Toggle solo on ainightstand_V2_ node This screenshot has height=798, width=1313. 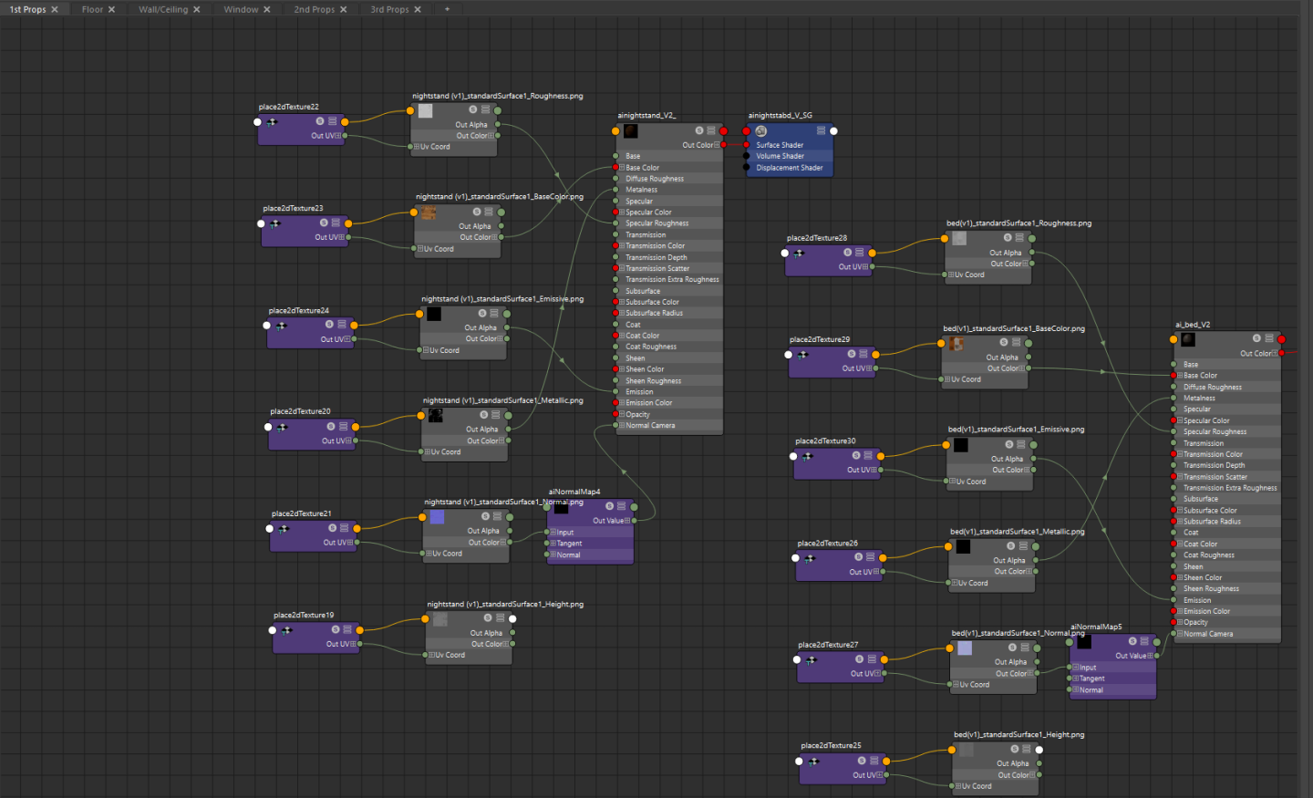tap(699, 130)
